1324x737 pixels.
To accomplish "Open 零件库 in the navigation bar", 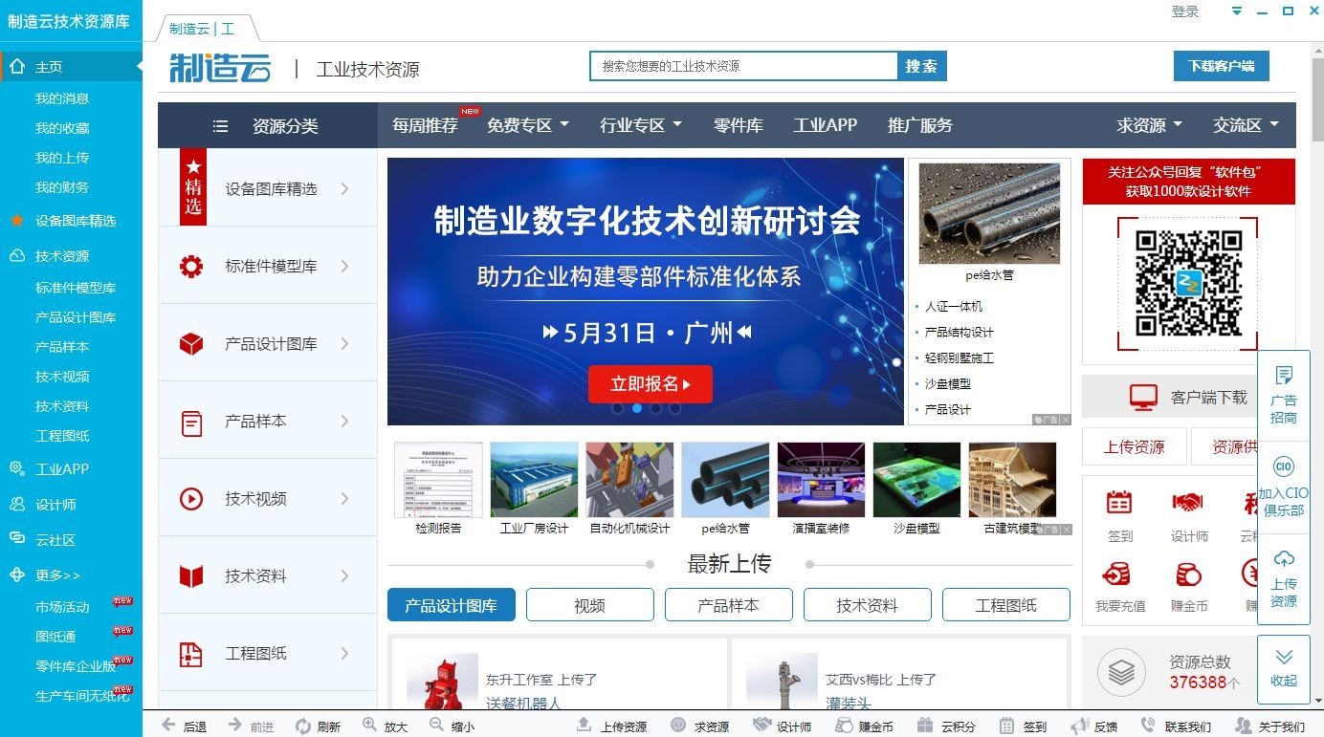I will tap(738, 125).
